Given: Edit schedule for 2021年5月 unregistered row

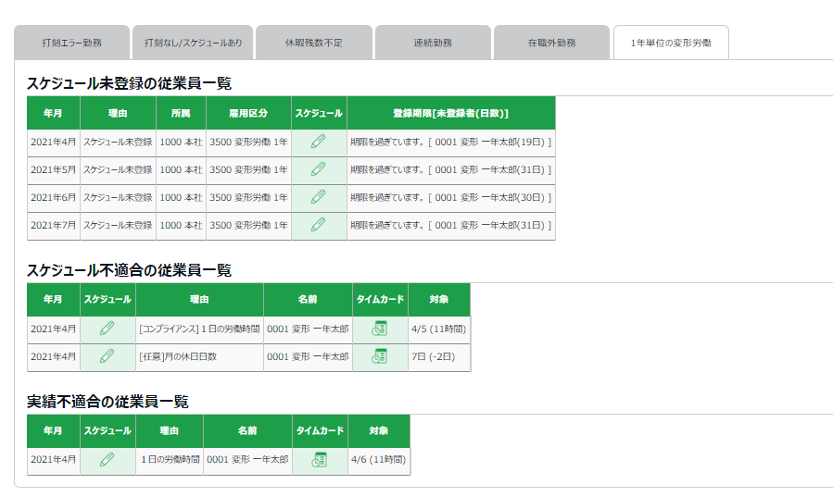Looking at the screenshot, I should click(x=318, y=169).
